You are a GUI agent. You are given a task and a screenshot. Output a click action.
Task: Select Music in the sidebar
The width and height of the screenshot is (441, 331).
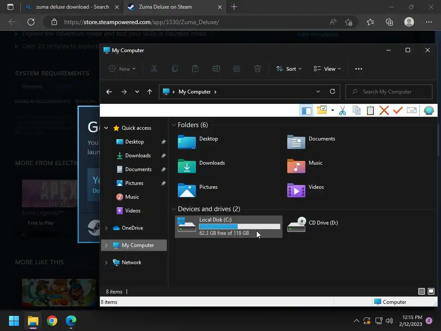132,197
